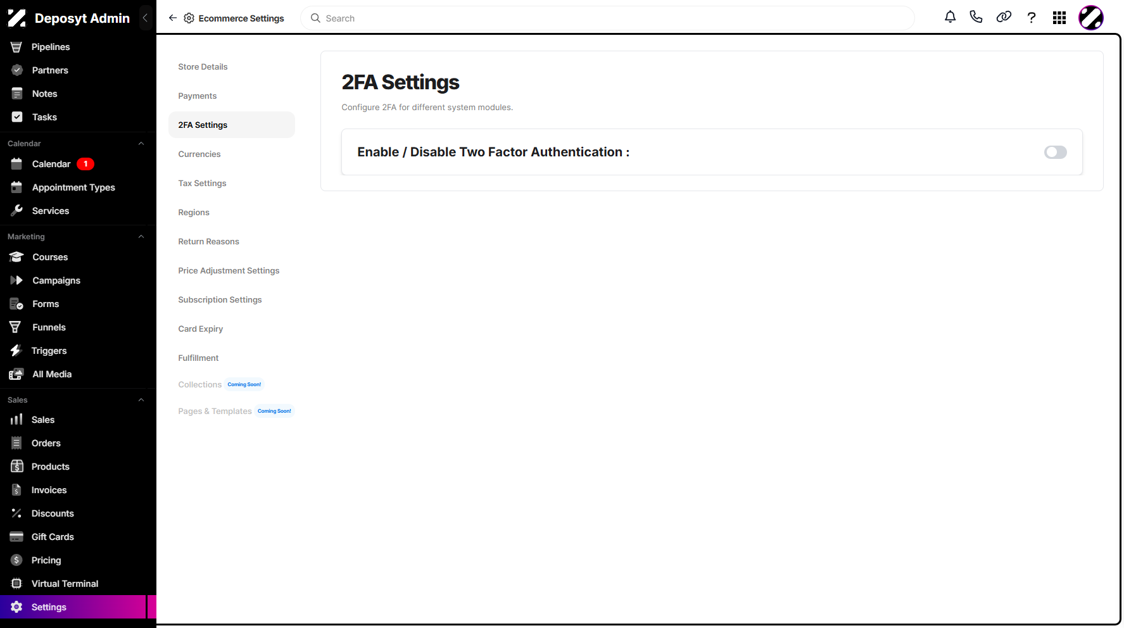Image resolution: width=1124 pixels, height=628 pixels.
Task: Select the Payments settings tab
Action: tap(232, 96)
